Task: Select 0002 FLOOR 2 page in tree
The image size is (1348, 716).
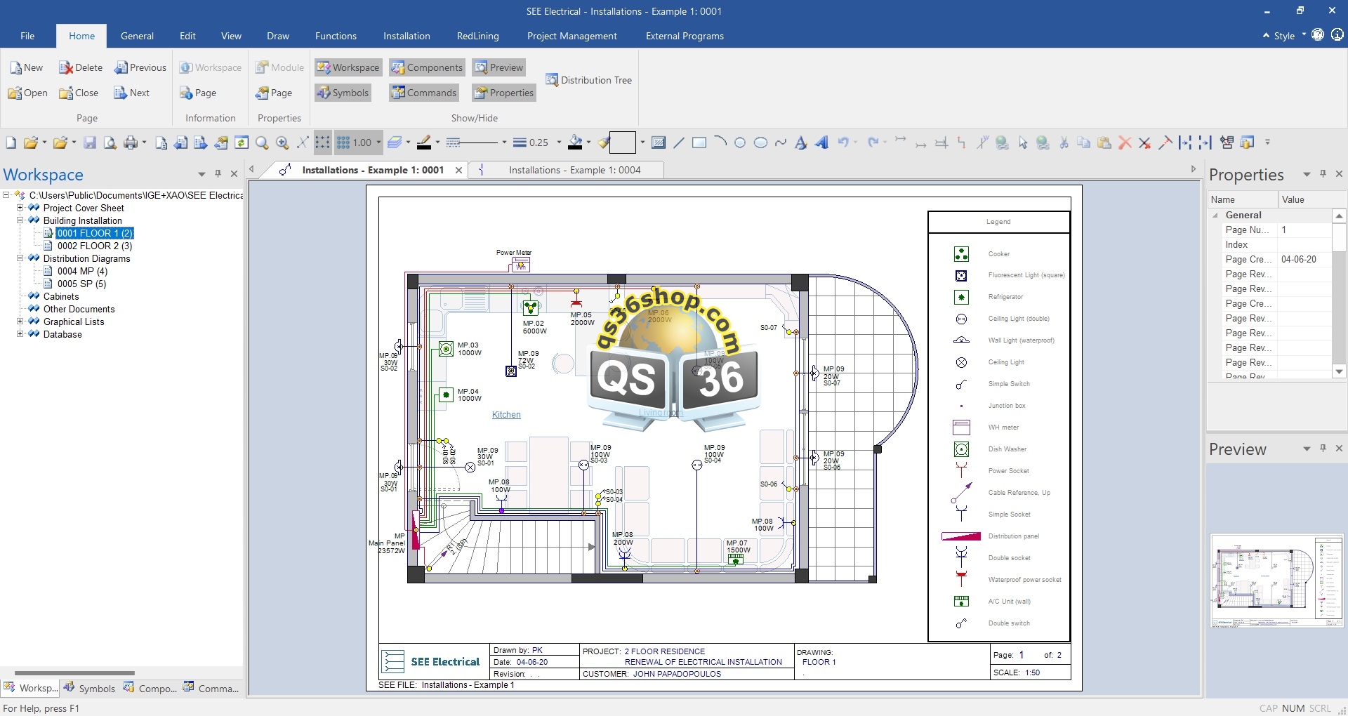Action: pos(94,246)
